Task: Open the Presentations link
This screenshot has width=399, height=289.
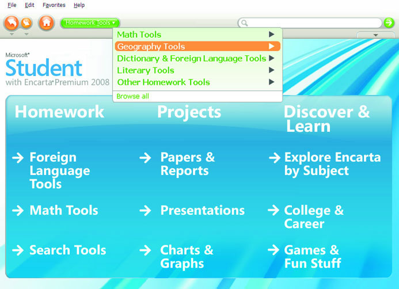Action: (203, 210)
